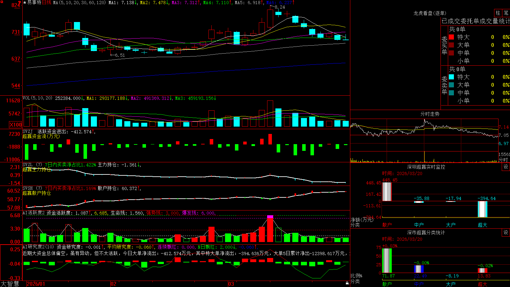
Task: Click the 已成交委托单成交量统计 header
Action: (x=476, y=21)
